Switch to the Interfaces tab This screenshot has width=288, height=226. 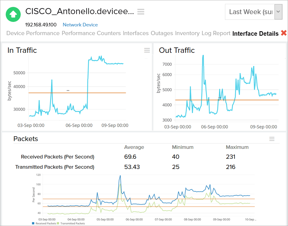[136, 33]
